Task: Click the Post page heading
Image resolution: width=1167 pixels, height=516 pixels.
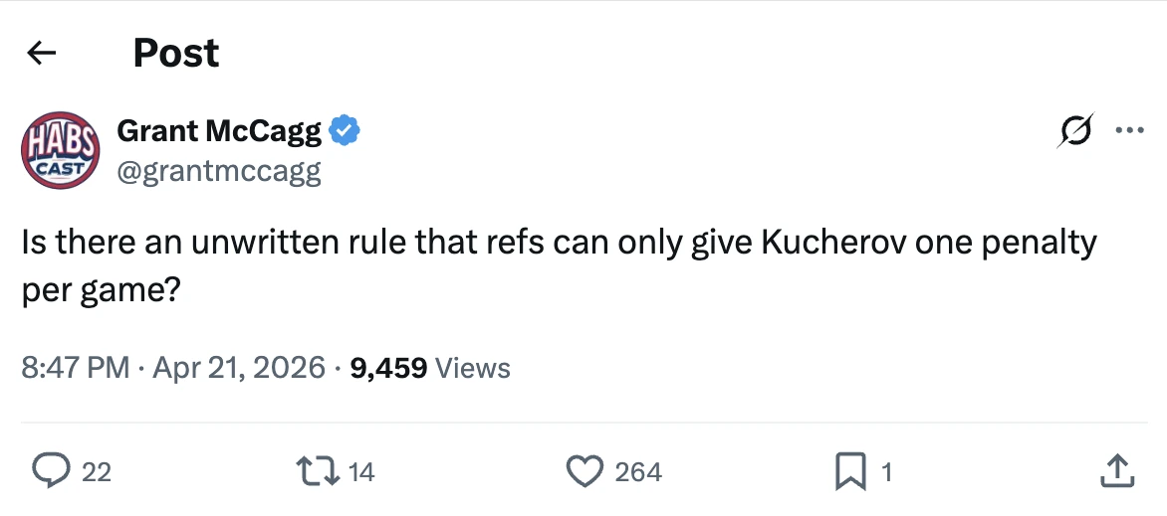Action: click(x=176, y=53)
